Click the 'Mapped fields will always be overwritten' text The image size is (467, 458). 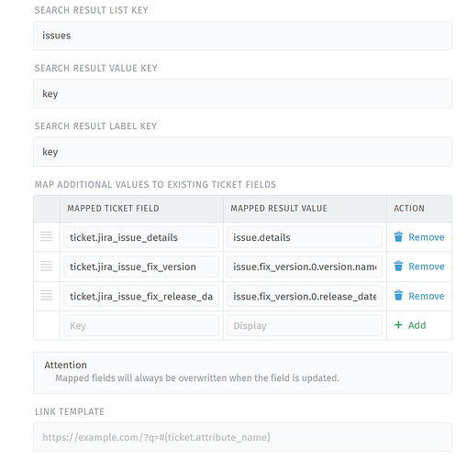[197, 378]
